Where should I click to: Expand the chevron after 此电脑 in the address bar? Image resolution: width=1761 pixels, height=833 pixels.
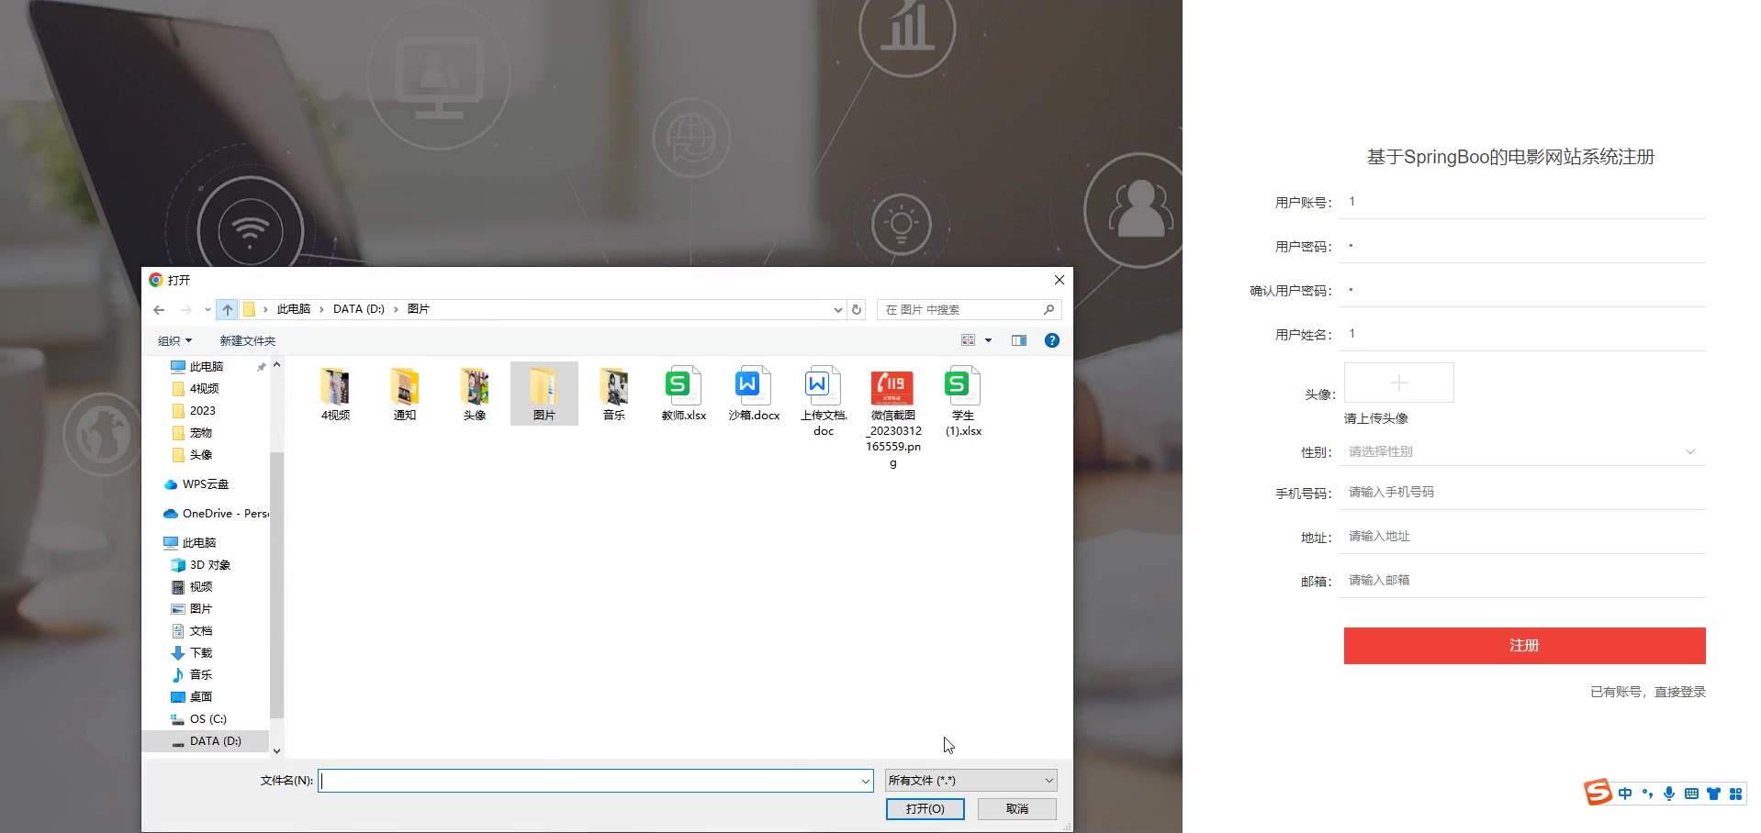321,309
